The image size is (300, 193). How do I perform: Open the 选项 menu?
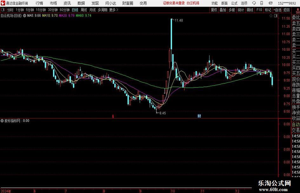click(x=244, y=3)
